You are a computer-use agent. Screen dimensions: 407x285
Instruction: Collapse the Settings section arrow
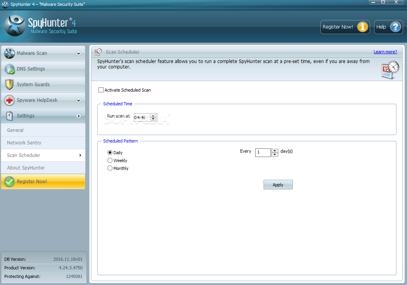pos(79,116)
